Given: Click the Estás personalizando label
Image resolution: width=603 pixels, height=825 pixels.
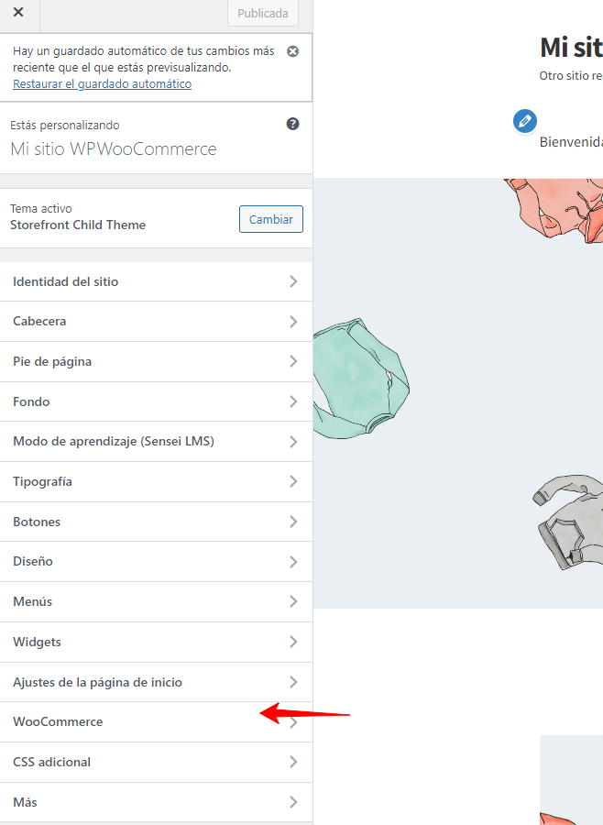Looking at the screenshot, I should click(65, 126).
